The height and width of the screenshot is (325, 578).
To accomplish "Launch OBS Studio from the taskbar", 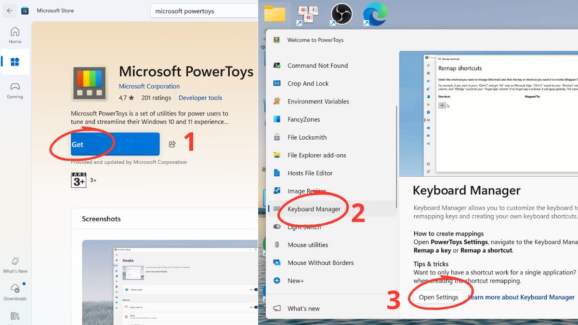I will pos(341,14).
